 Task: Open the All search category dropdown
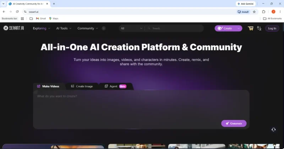[132, 28]
